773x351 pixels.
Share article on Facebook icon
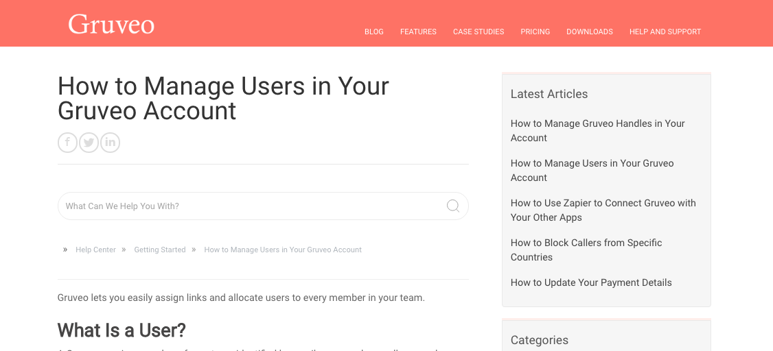click(67, 143)
